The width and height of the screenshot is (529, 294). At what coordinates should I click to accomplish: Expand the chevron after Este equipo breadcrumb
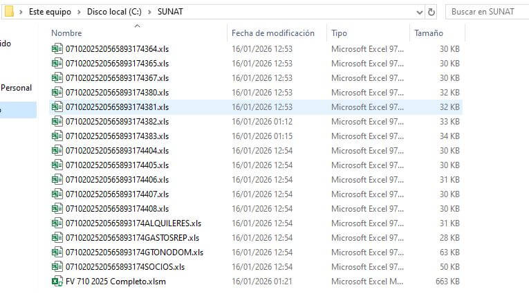click(x=80, y=12)
